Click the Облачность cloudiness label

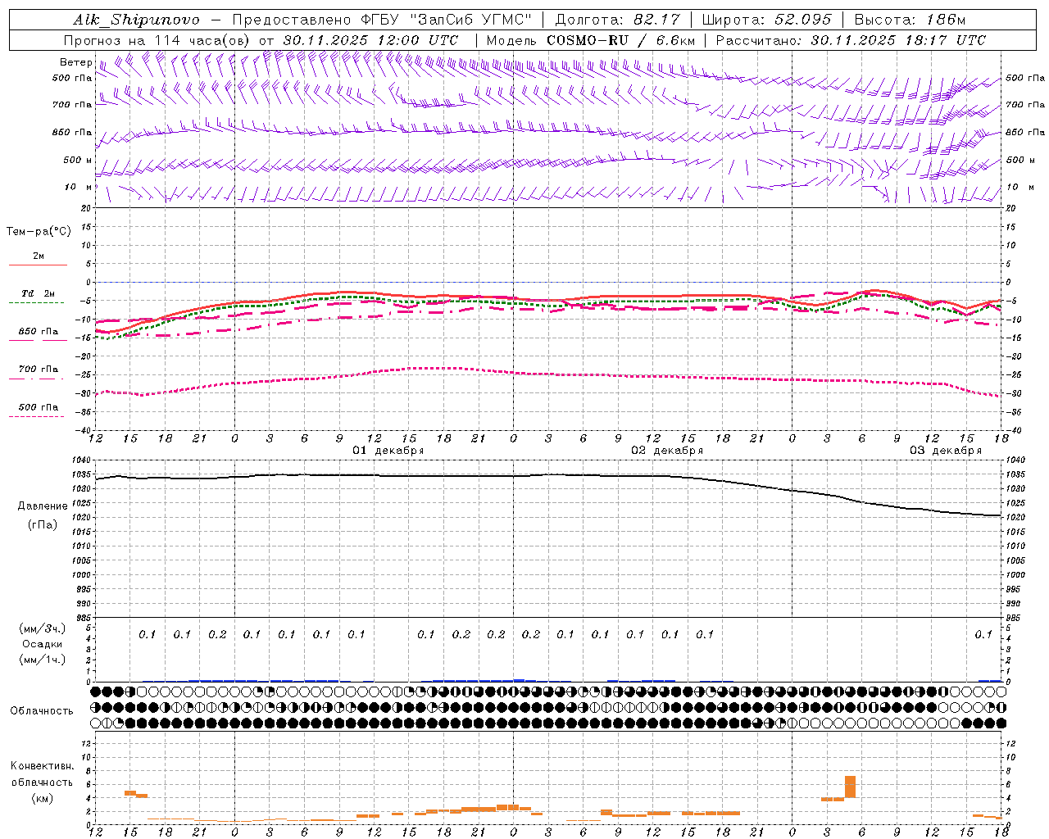42,711
